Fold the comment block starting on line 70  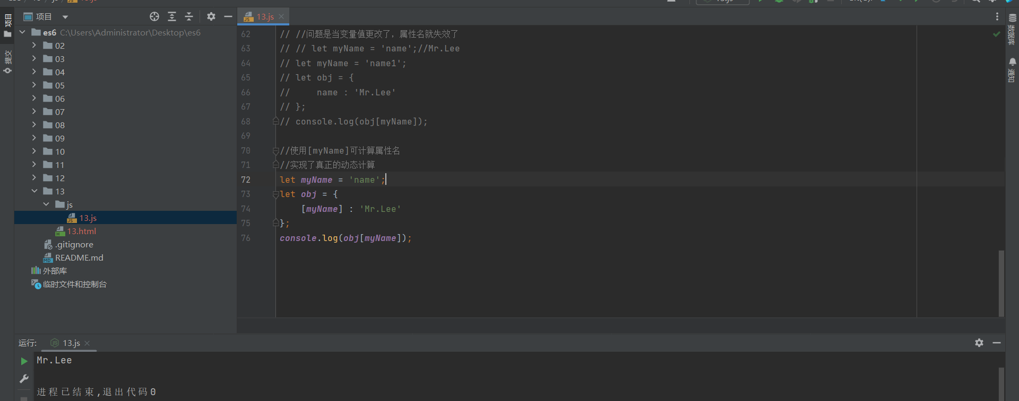click(x=275, y=150)
